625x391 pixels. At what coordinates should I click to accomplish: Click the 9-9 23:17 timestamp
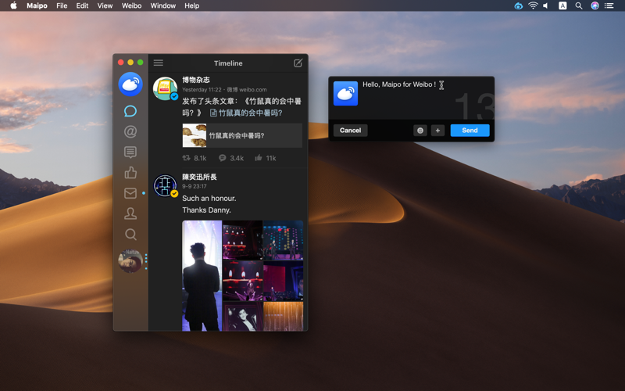pyautogui.click(x=195, y=186)
